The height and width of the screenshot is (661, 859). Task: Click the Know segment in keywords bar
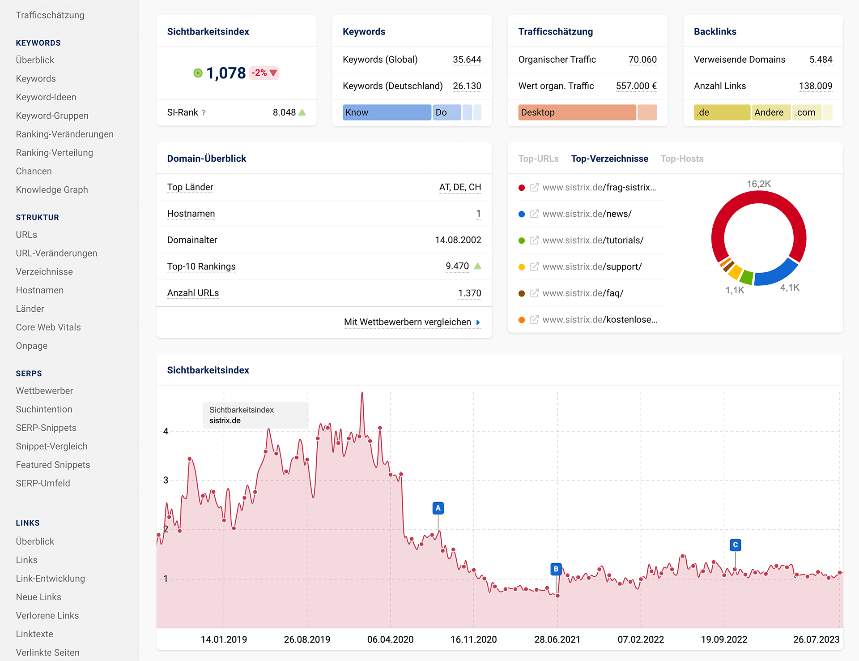click(x=387, y=112)
